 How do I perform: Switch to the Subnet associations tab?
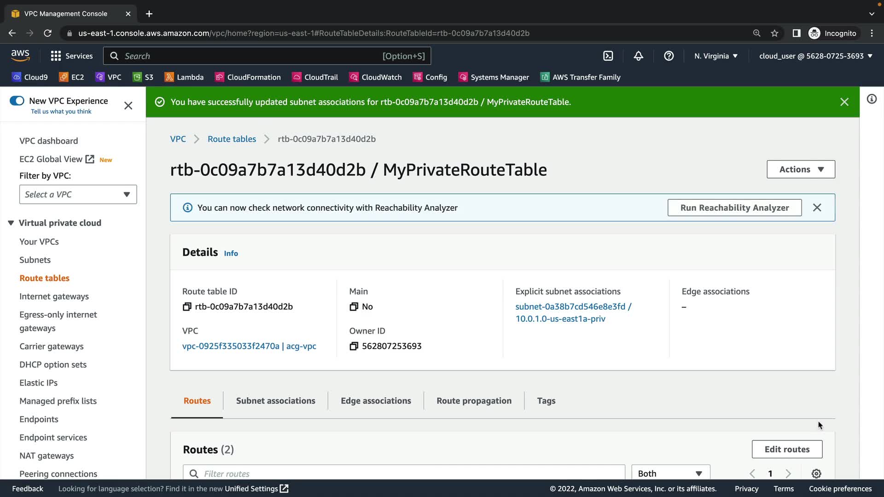pyautogui.click(x=275, y=400)
